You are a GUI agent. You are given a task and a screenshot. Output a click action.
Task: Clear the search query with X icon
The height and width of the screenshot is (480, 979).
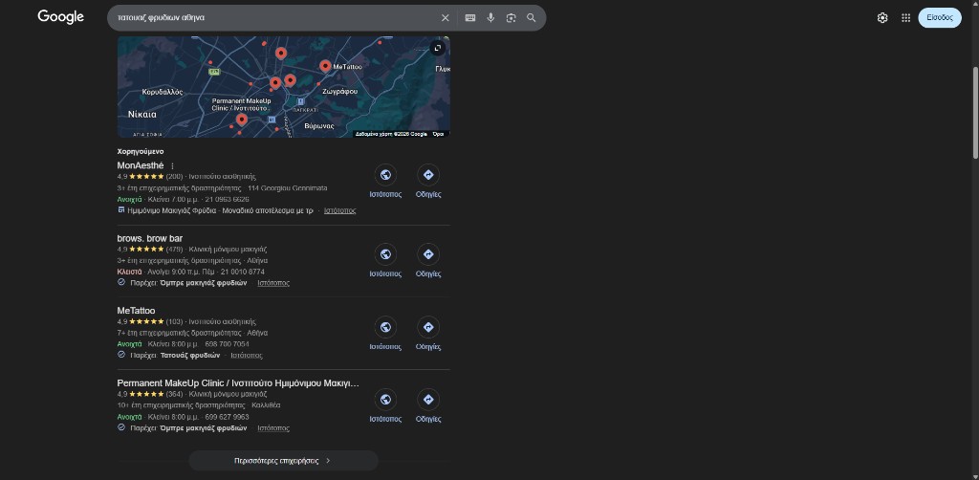click(446, 18)
